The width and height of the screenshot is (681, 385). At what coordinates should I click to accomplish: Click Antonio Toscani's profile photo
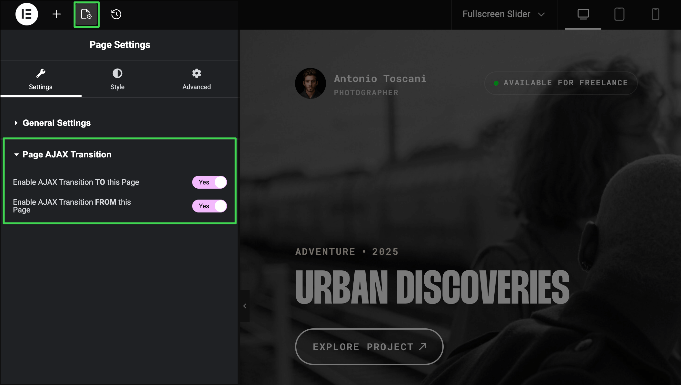coord(310,83)
